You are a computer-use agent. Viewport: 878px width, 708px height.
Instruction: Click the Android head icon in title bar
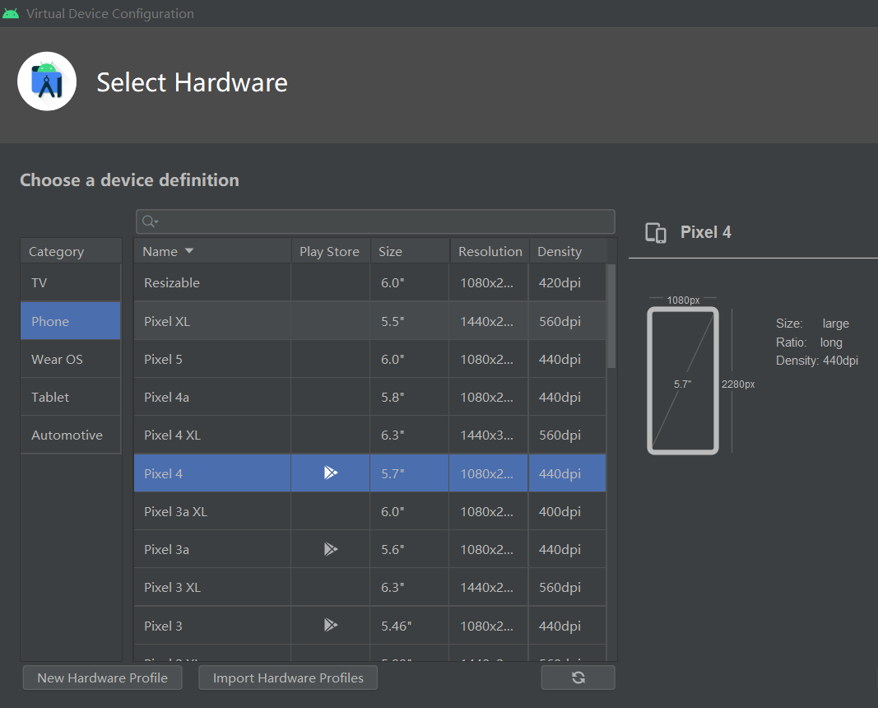[11, 13]
